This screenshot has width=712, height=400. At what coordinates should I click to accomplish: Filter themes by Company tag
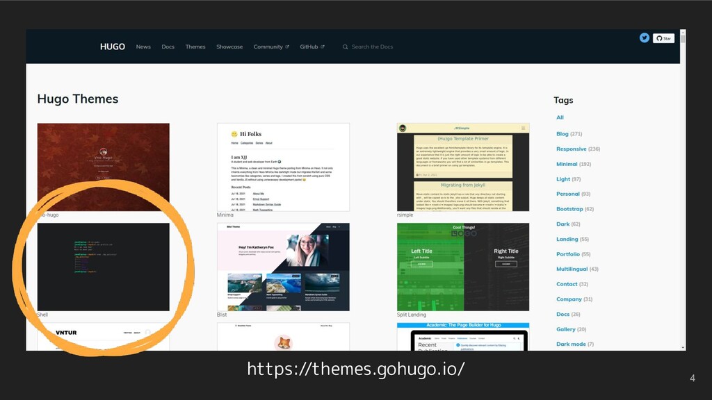[x=574, y=299]
